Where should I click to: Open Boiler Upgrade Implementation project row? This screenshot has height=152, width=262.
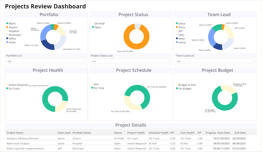(x=25, y=148)
